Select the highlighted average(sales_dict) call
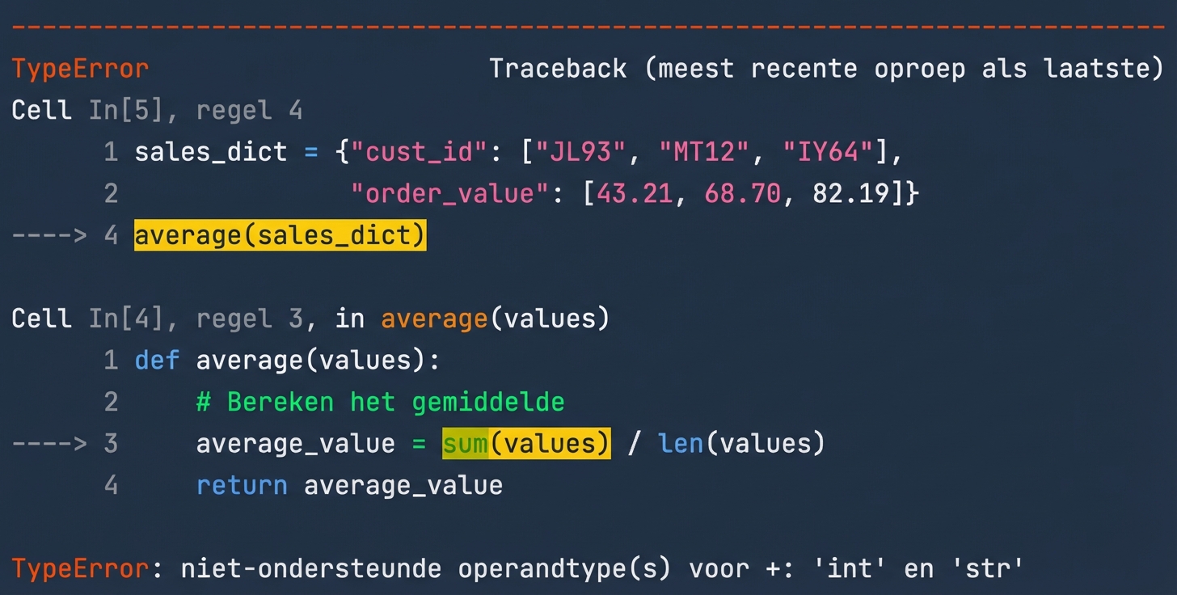Screen dimensions: 1177x595 click(x=280, y=234)
